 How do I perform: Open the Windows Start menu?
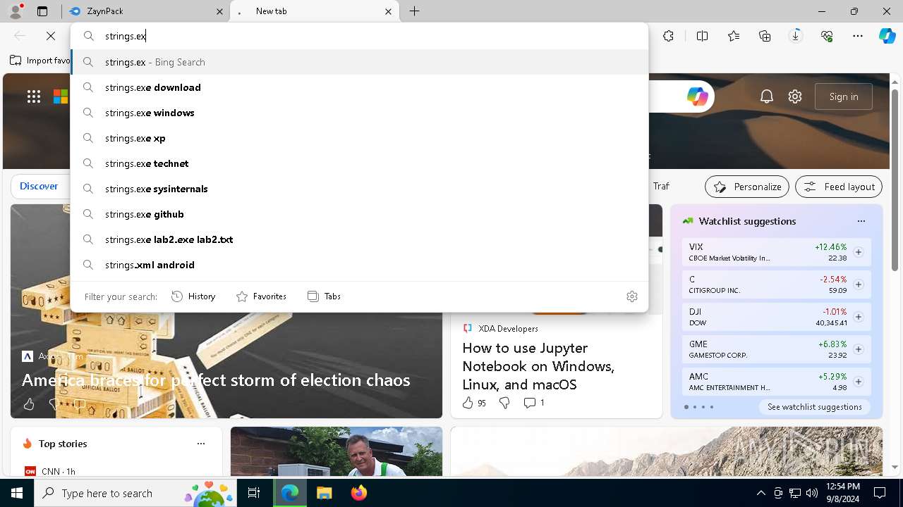click(x=17, y=493)
